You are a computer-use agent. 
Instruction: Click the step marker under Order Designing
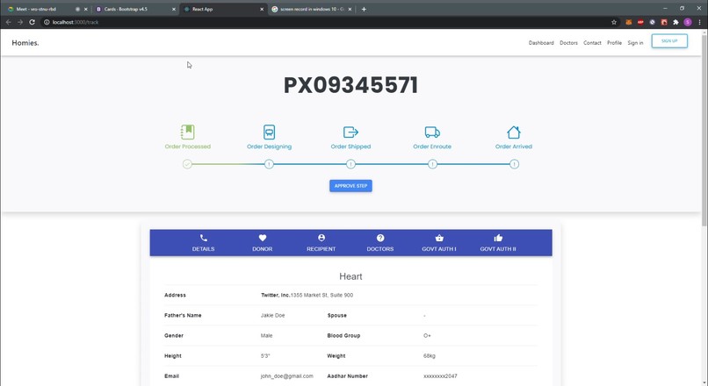(269, 164)
